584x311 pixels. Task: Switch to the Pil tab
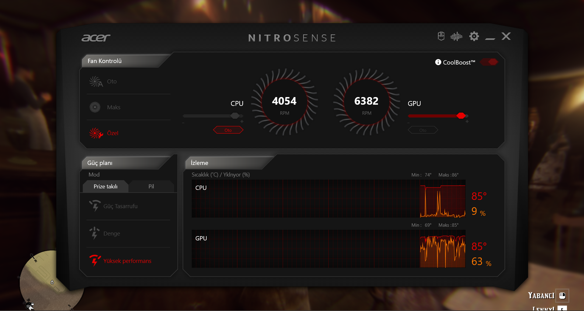151,187
